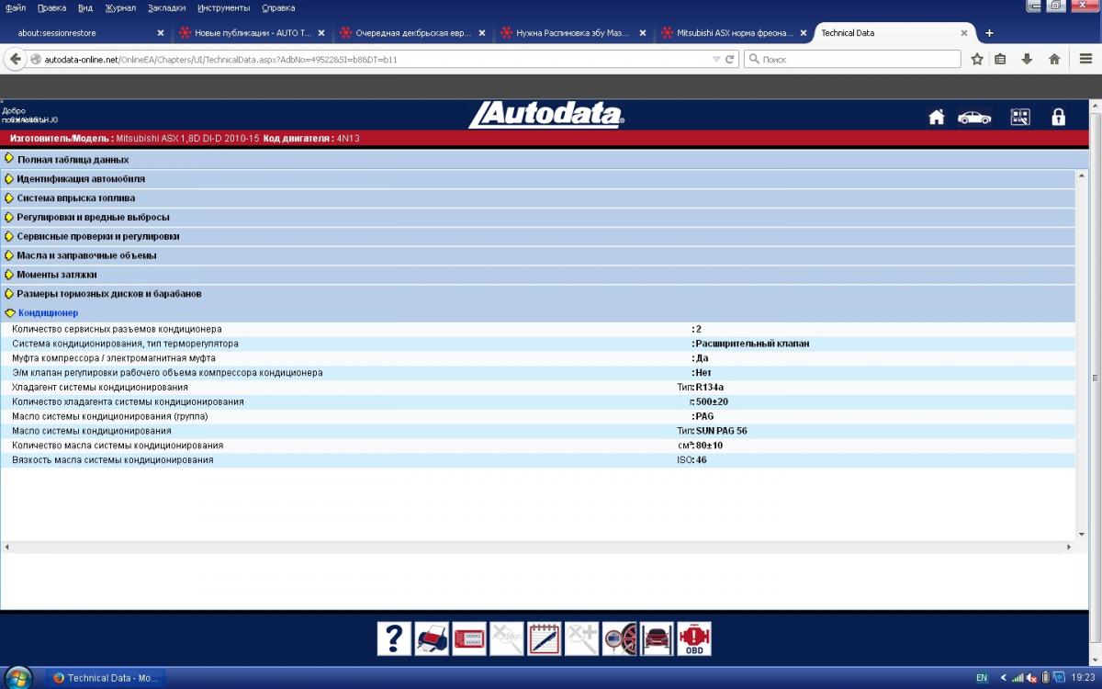The height and width of the screenshot is (689, 1102).
Task: Click Windows Start button
Action: pos(18,678)
